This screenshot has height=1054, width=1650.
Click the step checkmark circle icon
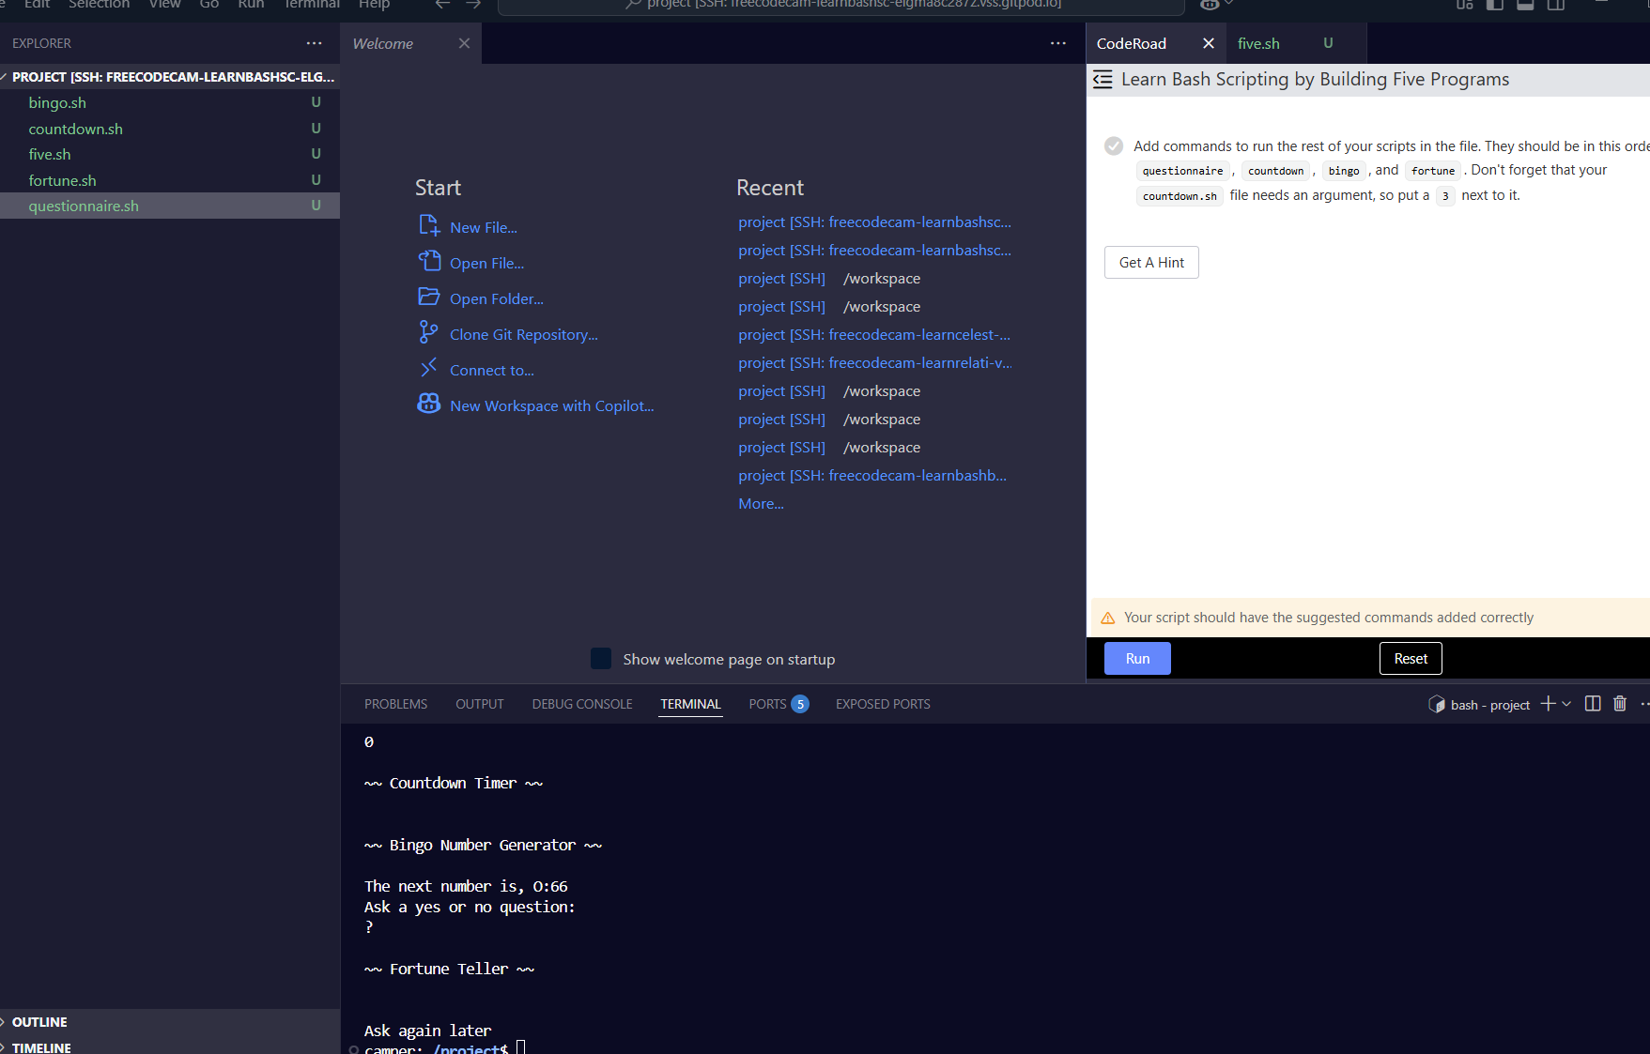click(1114, 145)
